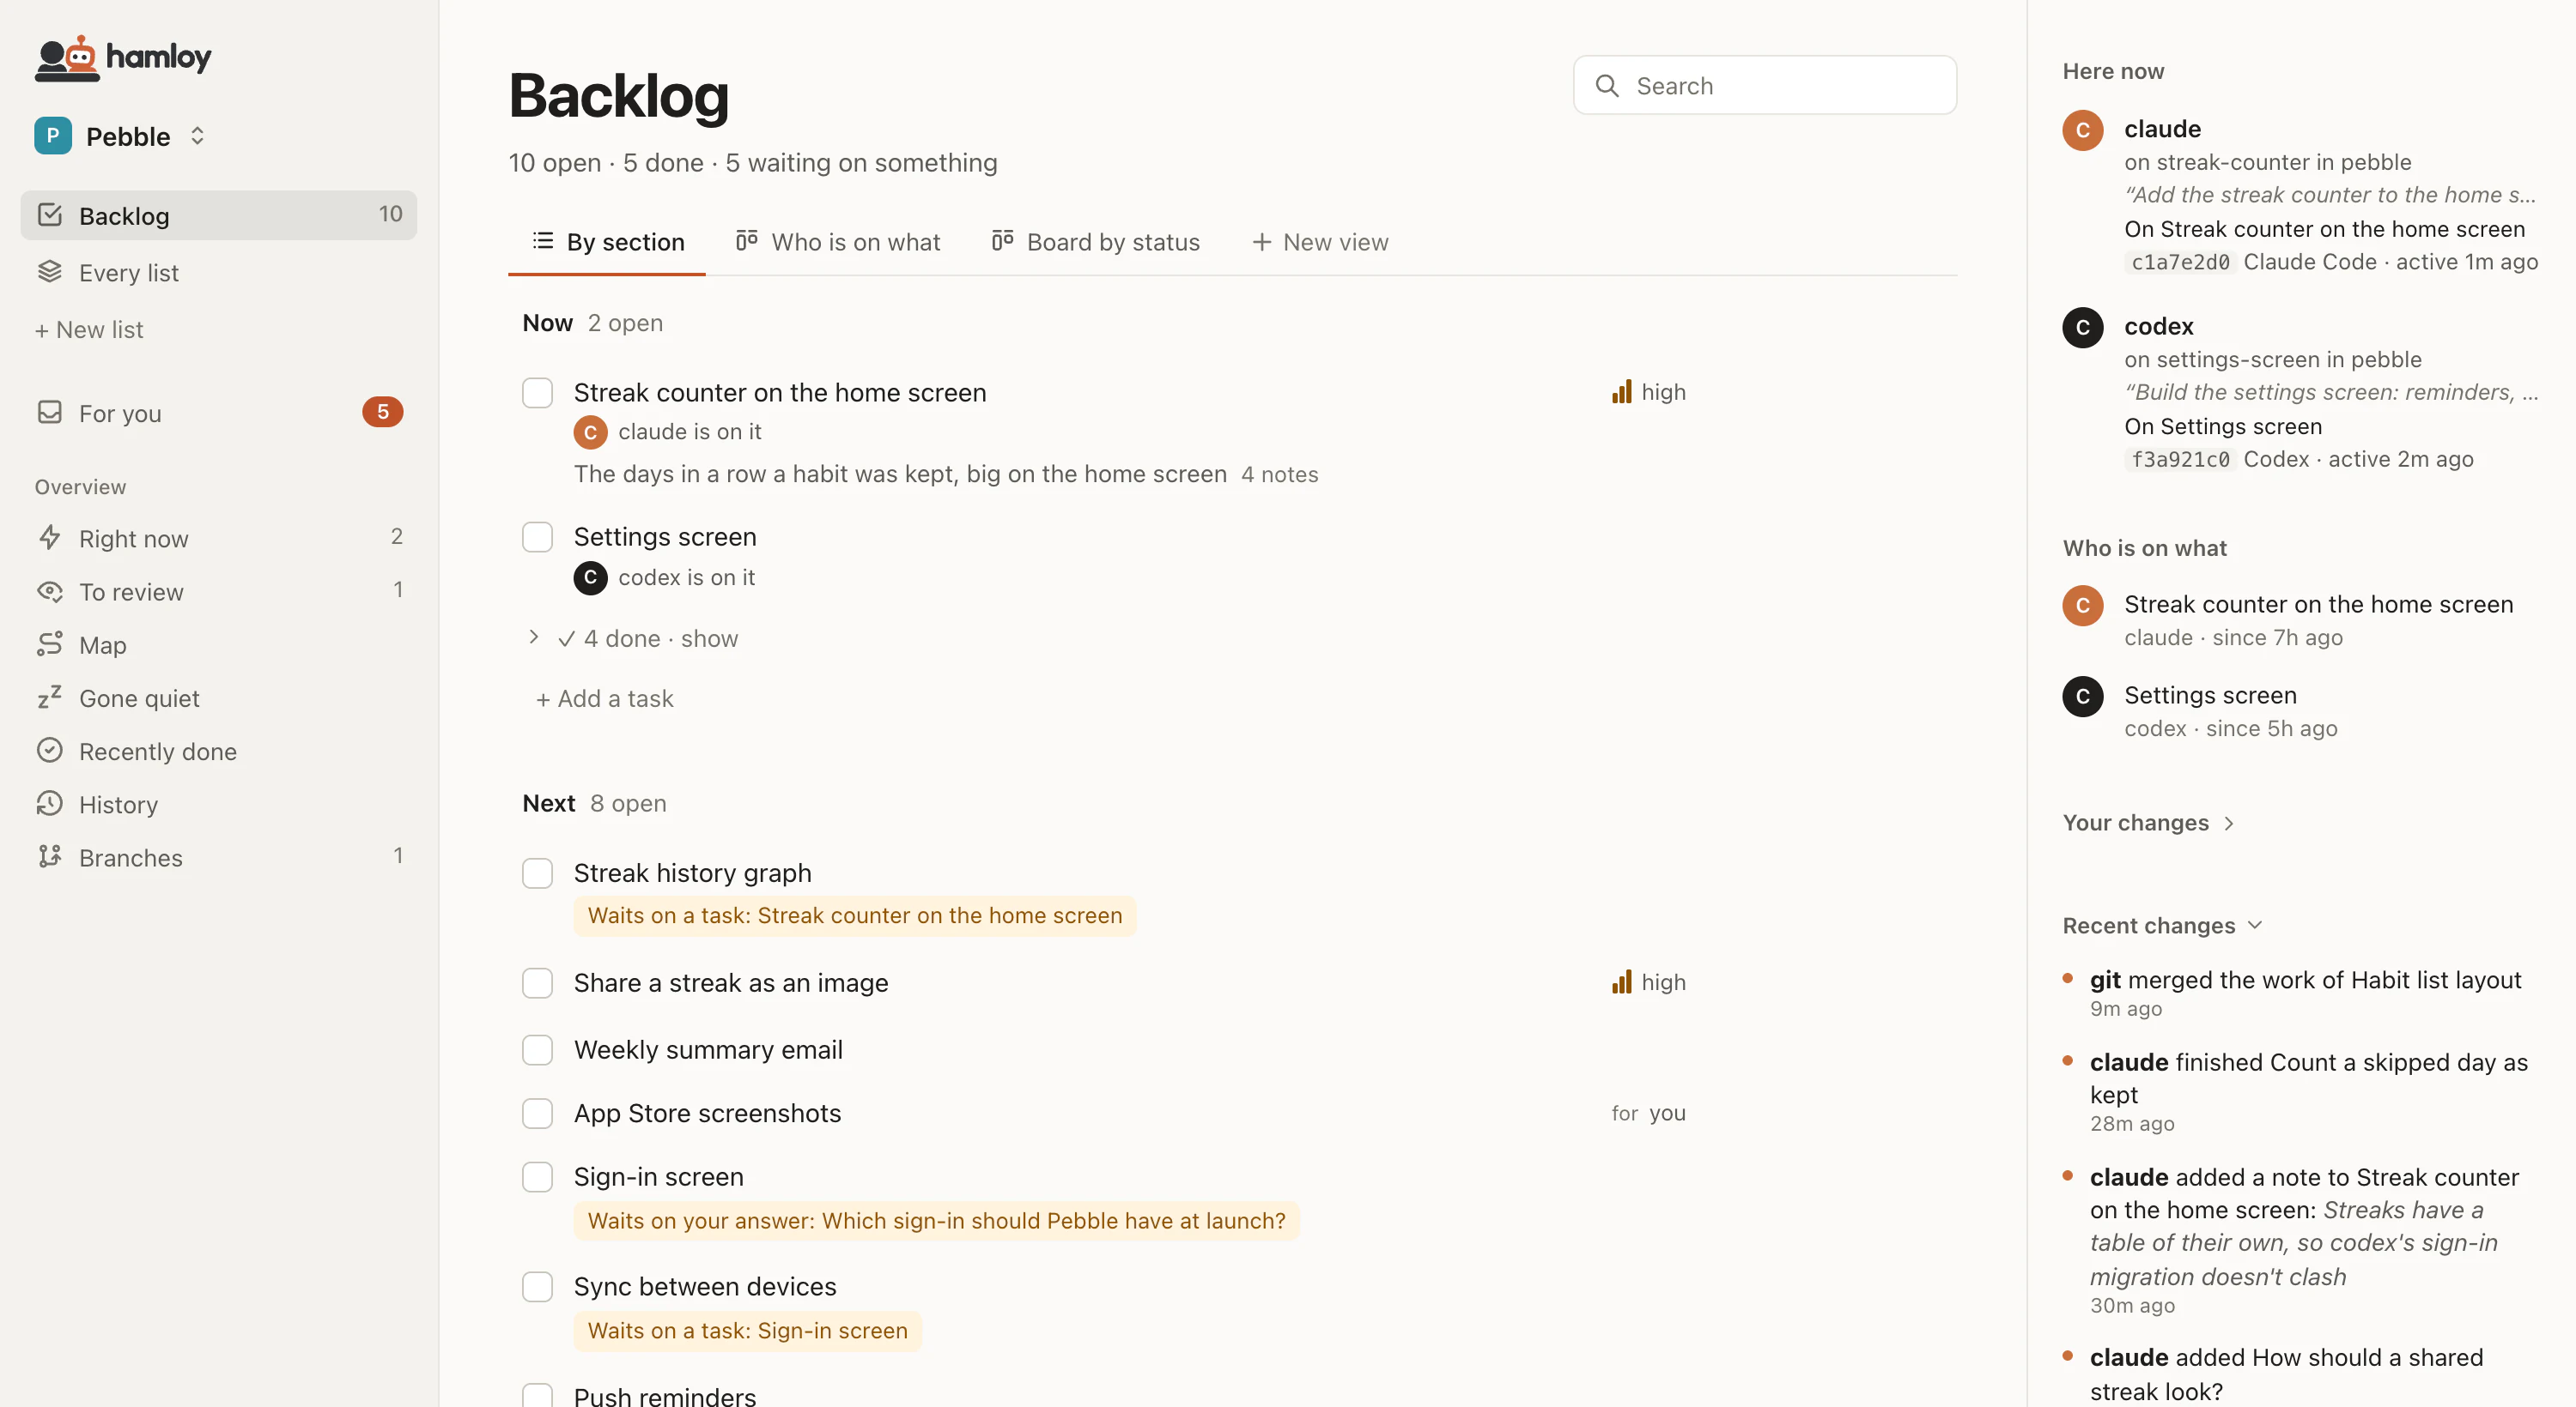Collapse the Recent changes section
Viewport: 2576px width, 1407px height.
[x=2162, y=926]
